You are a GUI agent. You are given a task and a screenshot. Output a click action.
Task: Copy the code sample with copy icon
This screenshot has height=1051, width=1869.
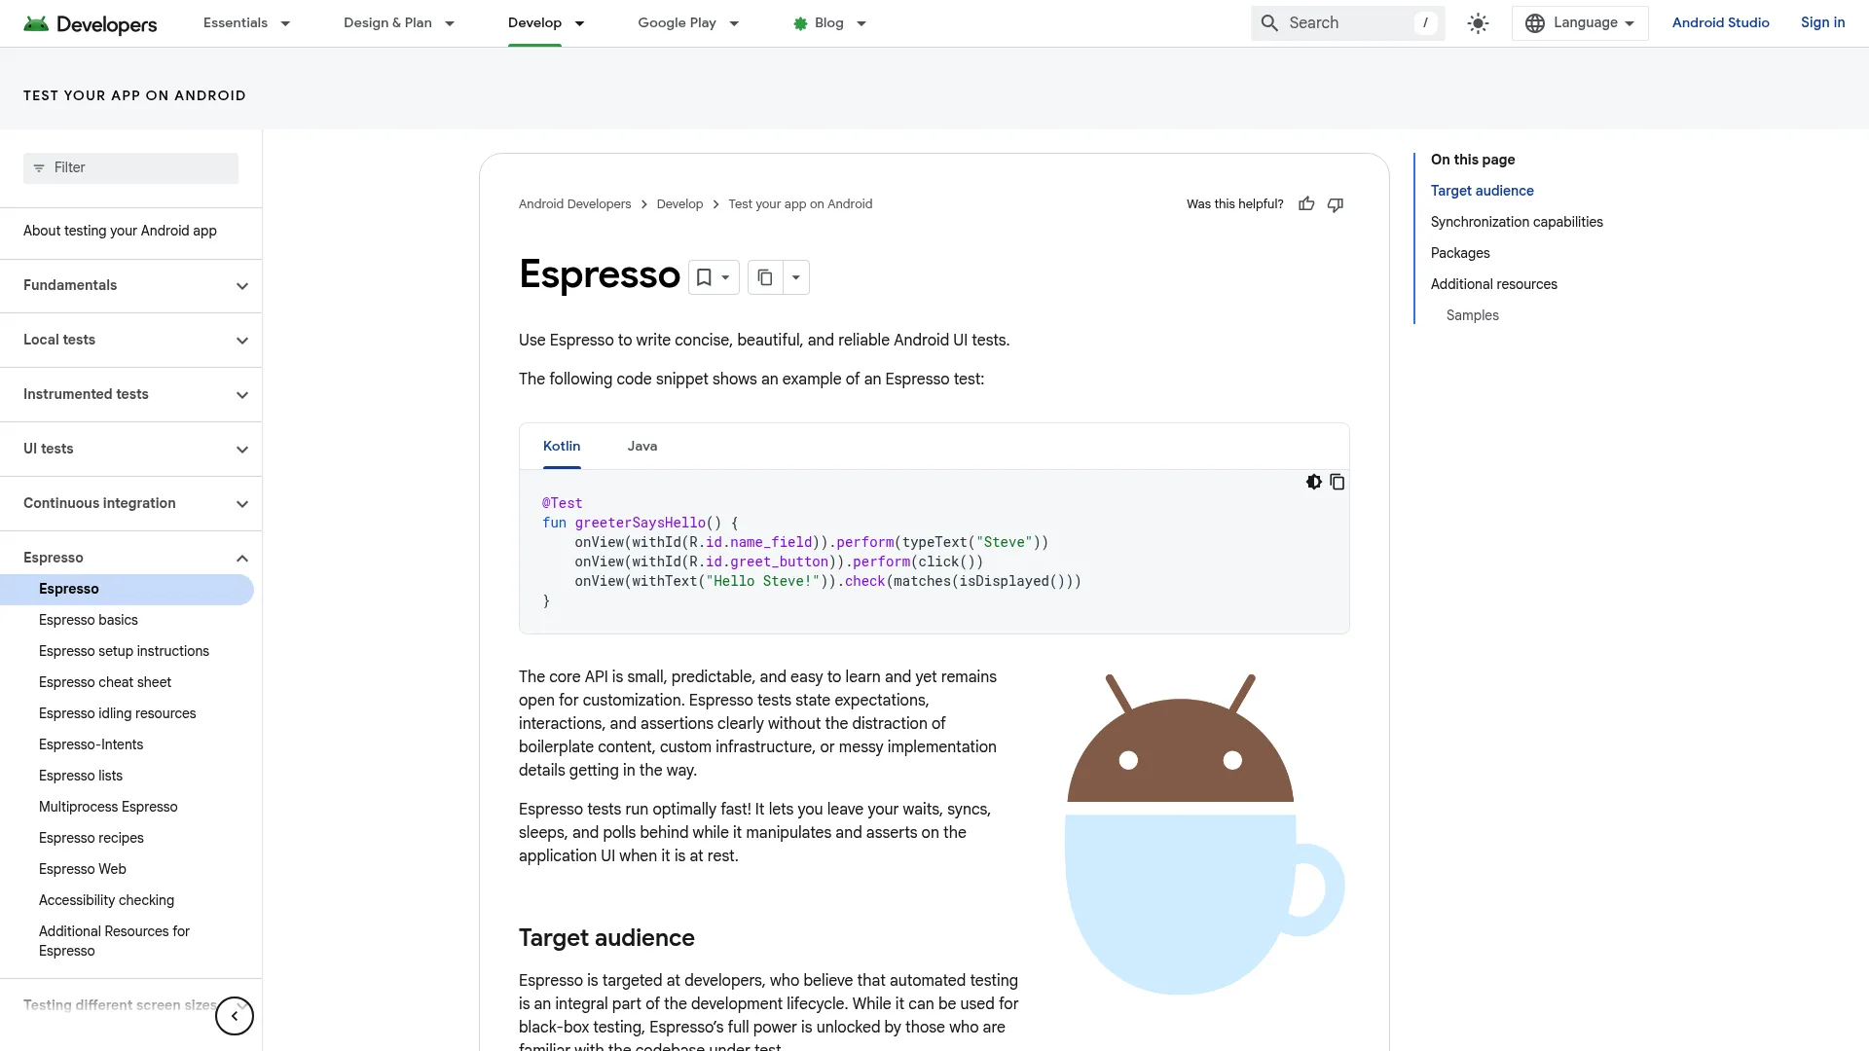coord(1338,482)
